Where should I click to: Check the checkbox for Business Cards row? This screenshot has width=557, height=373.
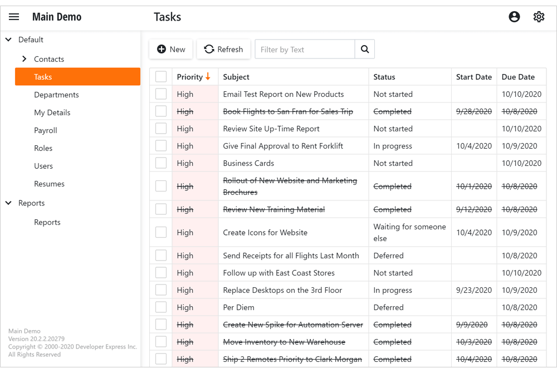[x=160, y=163]
